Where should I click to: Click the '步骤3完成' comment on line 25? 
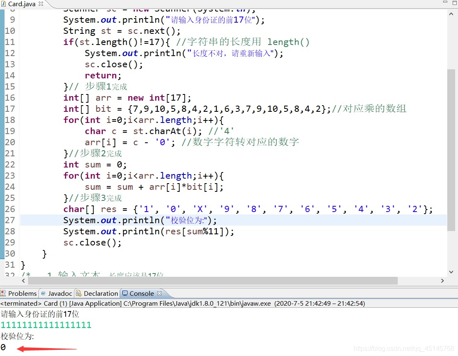[x=101, y=198]
